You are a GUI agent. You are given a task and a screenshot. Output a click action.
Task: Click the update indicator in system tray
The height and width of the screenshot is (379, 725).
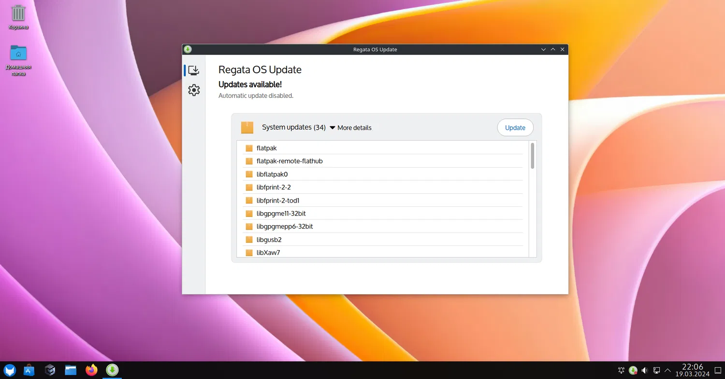(x=633, y=370)
